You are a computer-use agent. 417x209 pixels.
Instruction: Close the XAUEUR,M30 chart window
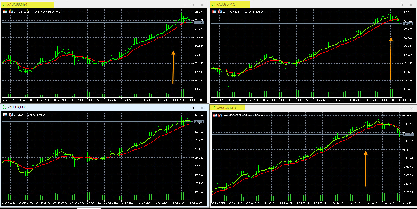202,108
